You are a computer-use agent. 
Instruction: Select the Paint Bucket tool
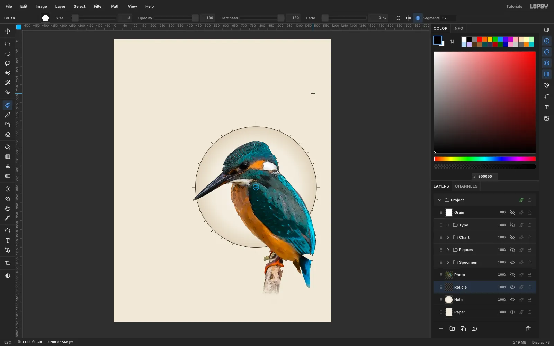8,147
